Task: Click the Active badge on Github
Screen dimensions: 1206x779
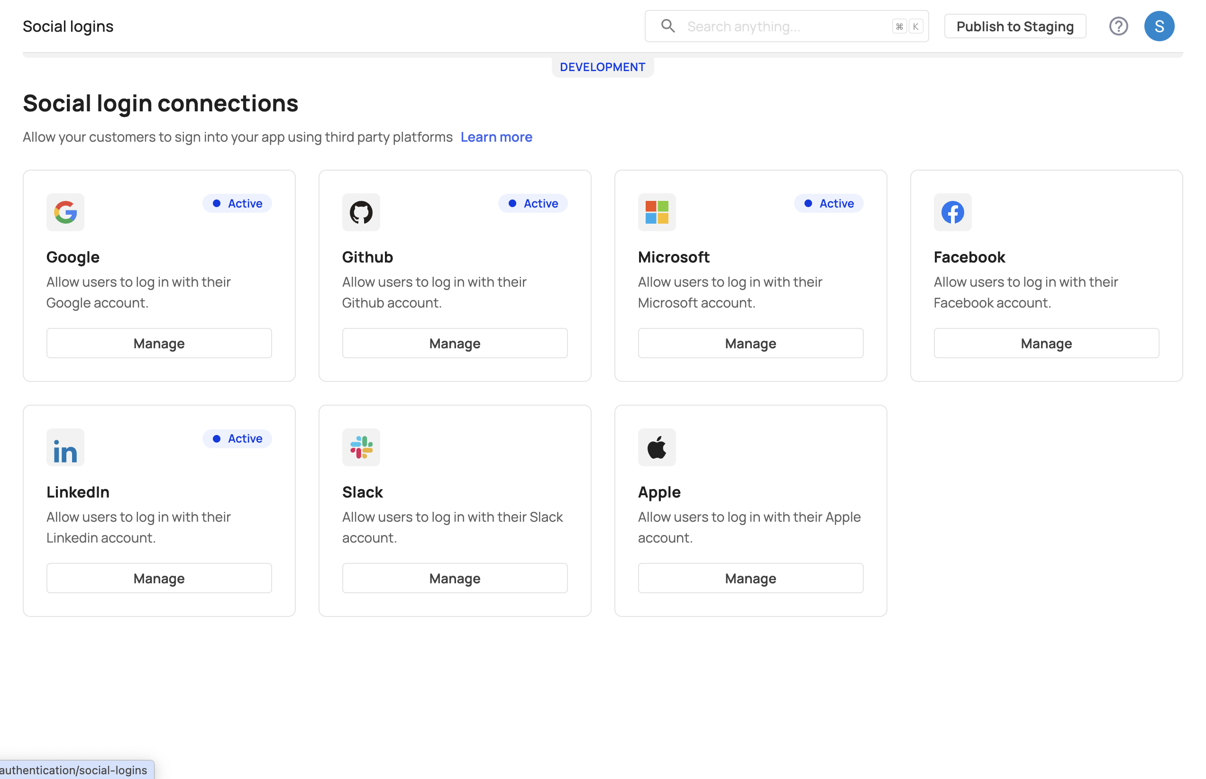Action: click(532, 203)
